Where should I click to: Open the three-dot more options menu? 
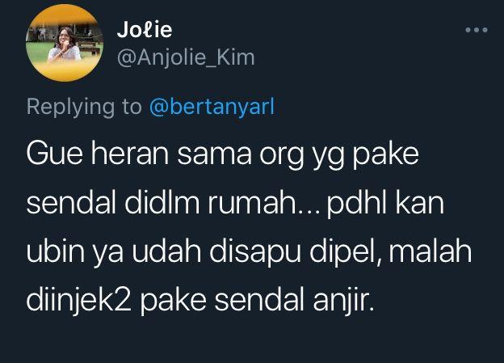pyautogui.click(x=477, y=30)
